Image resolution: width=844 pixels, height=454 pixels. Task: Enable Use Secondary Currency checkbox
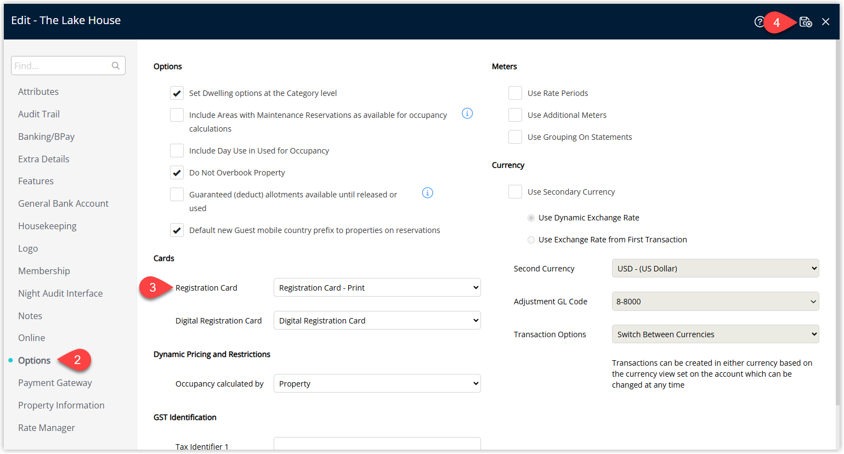[515, 192]
